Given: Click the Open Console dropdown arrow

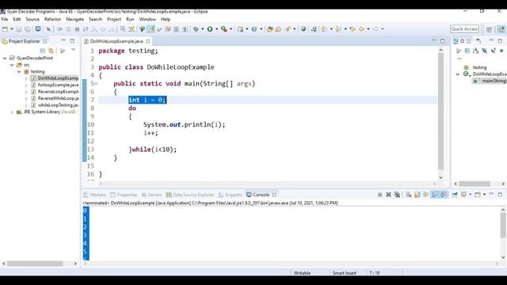Looking at the screenshot, I should tap(484, 195).
